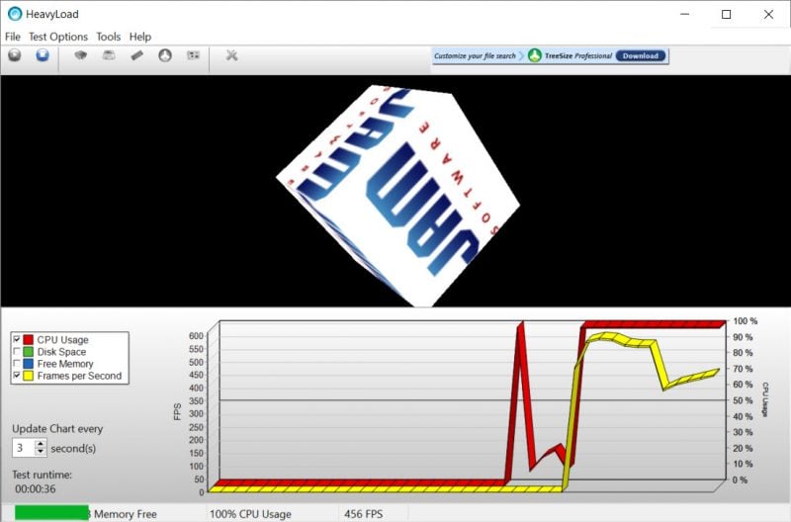Open the Help menu

(139, 37)
